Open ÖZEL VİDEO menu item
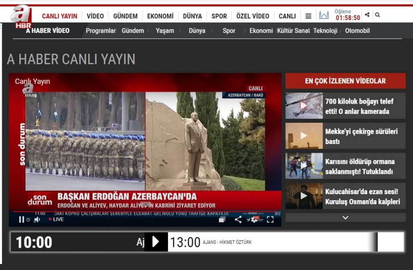The height and width of the screenshot is (270, 413). tap(253, 16)
